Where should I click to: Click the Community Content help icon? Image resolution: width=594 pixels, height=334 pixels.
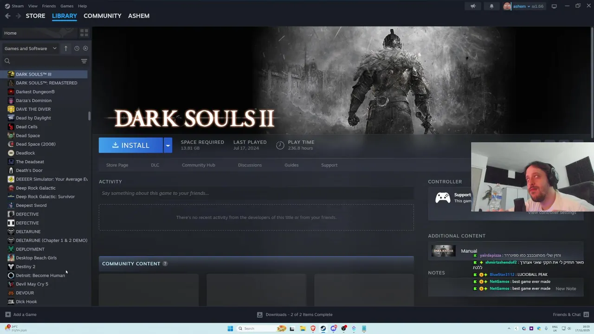point(165,263)
